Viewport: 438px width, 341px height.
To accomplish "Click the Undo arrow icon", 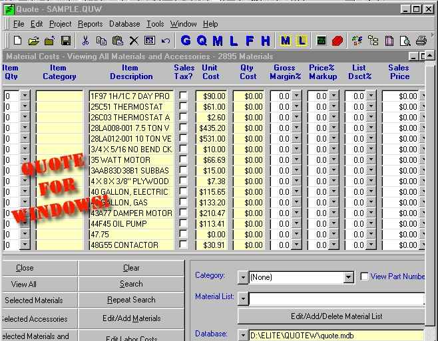I will coord(166,41).
